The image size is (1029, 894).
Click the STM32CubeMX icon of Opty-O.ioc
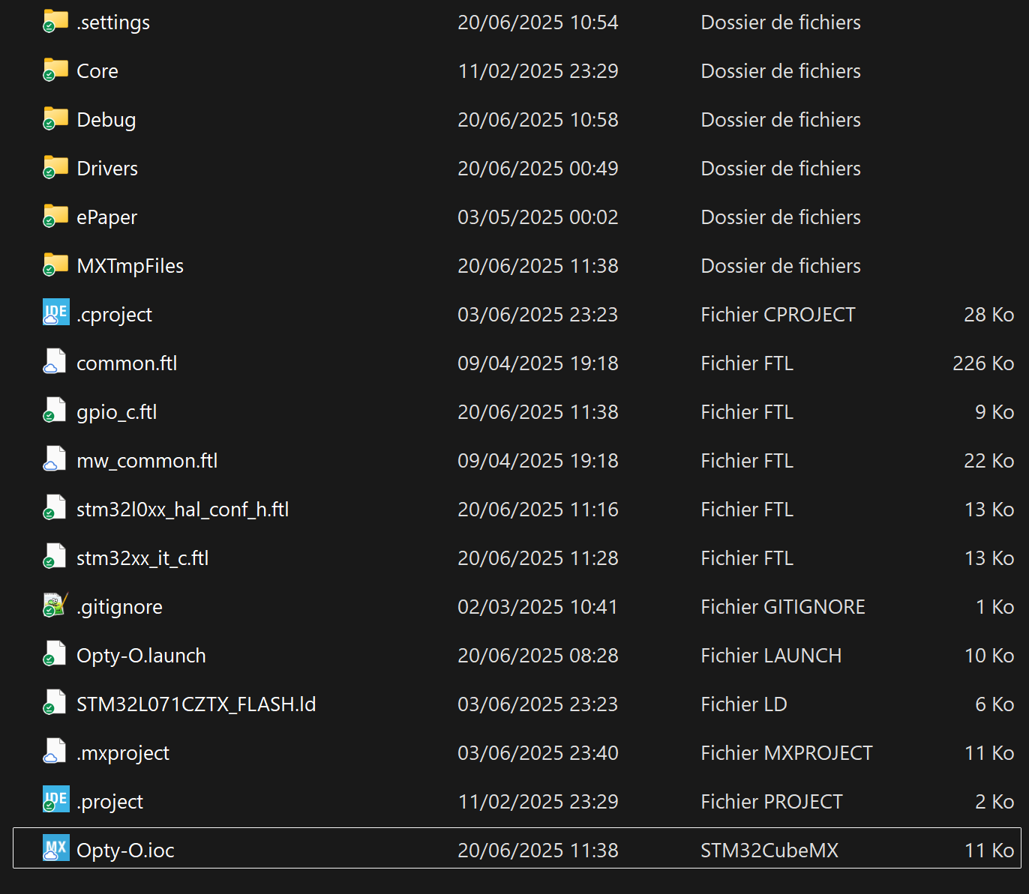click(x=55, y=849)
